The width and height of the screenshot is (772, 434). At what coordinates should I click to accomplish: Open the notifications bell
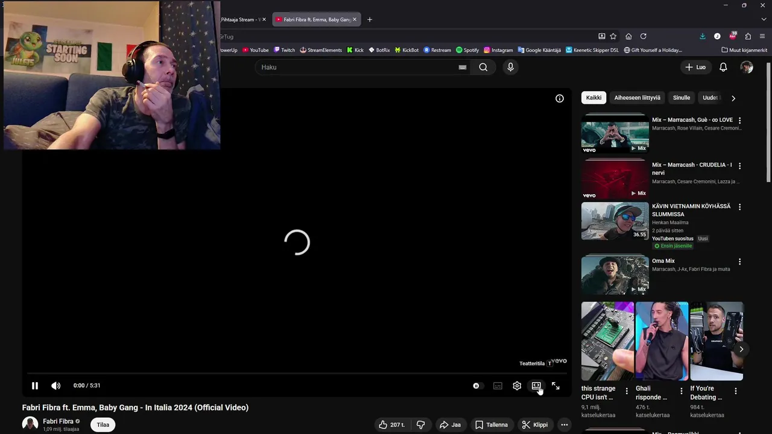tap(723, 68)
